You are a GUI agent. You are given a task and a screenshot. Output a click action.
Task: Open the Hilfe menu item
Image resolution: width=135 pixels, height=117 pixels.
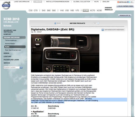point(96,2)
